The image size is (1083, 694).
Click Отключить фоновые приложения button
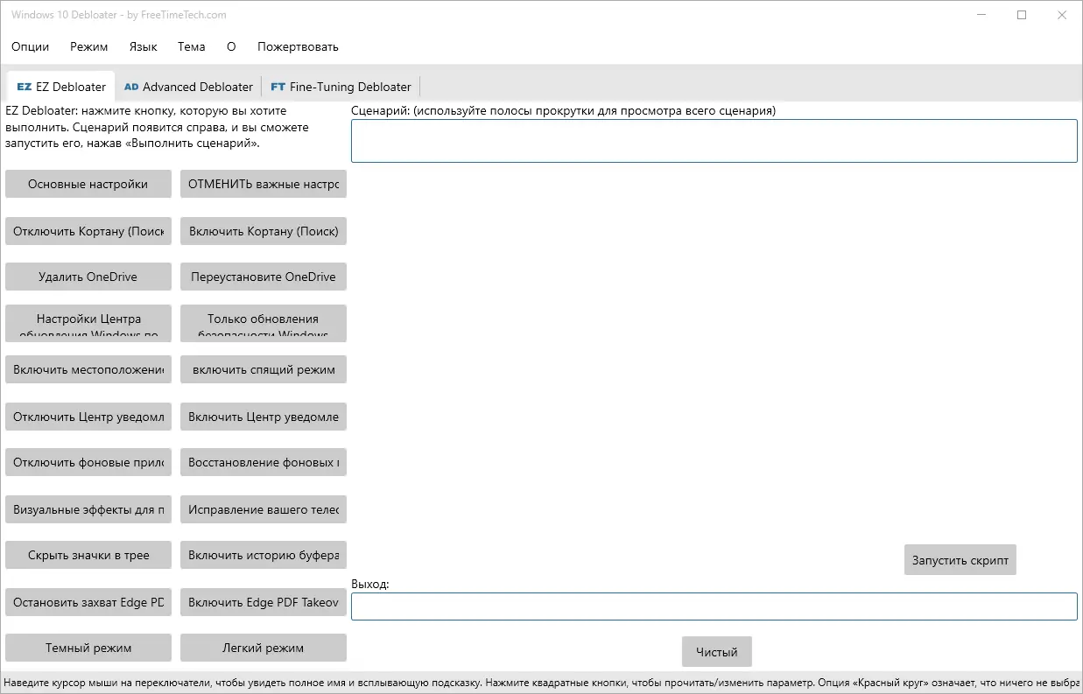88,462
